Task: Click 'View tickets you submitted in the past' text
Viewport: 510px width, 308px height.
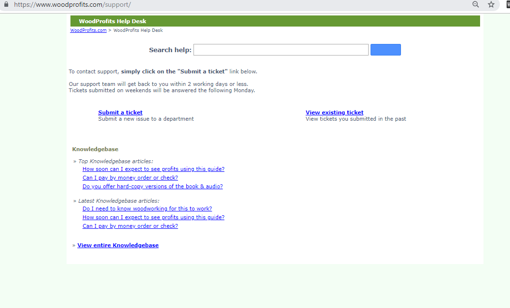Action: pos(356,119)
